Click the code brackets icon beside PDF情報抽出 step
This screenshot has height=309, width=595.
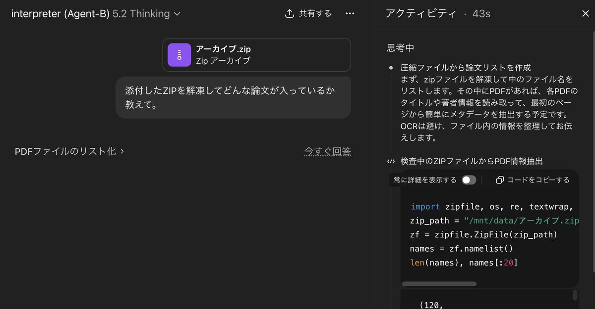[x=390, y=161]
